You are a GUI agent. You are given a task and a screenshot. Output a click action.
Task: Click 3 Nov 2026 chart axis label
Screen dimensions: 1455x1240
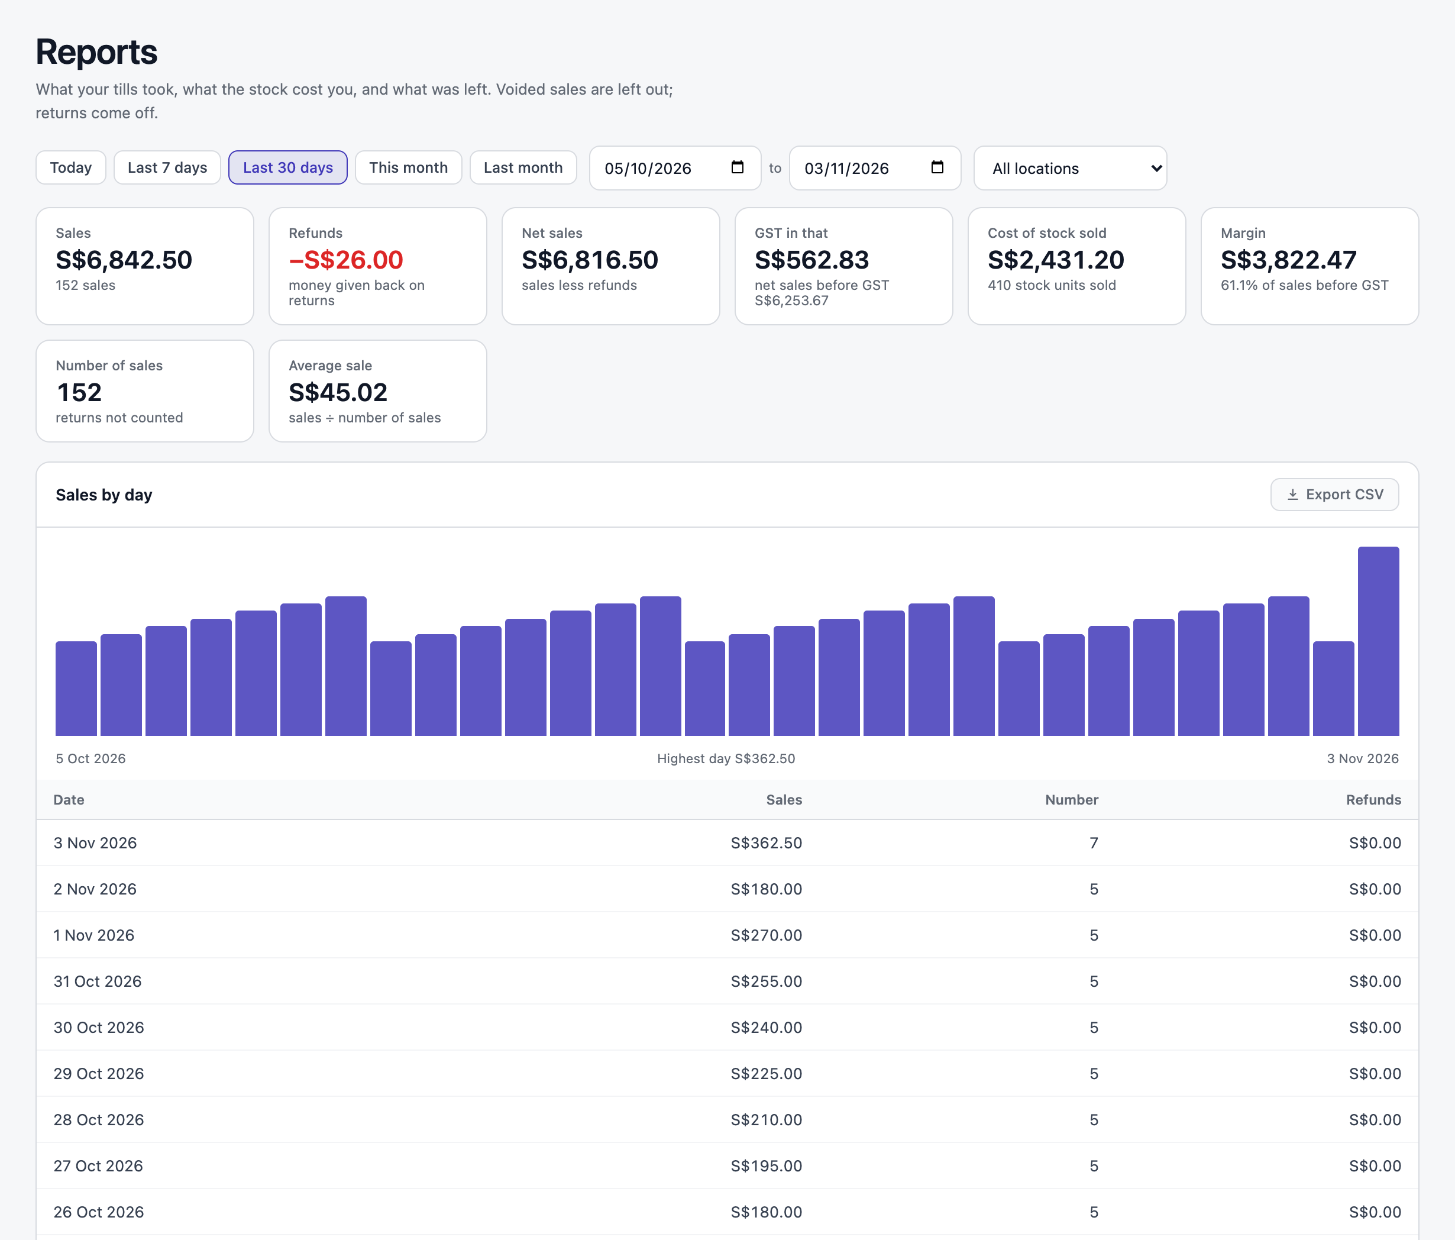(x=1363, y=759)
